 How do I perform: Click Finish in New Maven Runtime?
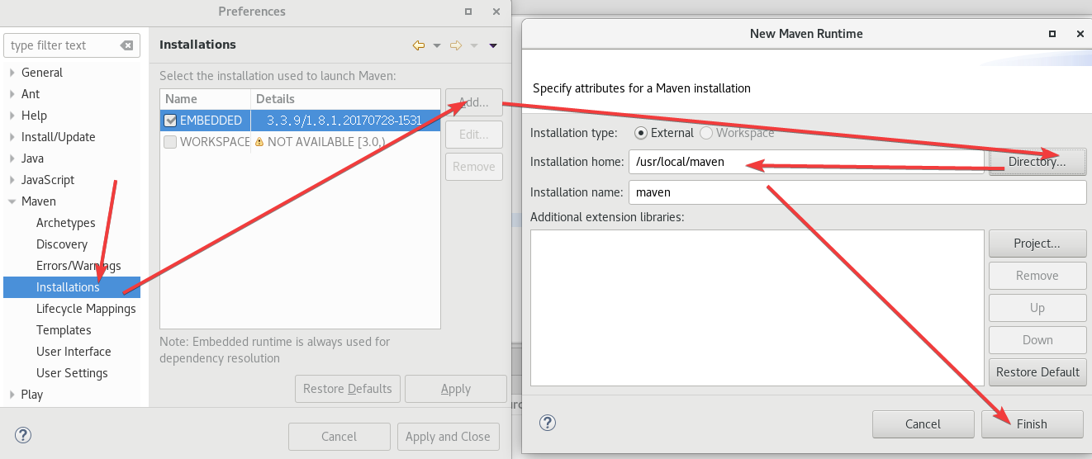pyautogui.click(x=1033, y=424)
